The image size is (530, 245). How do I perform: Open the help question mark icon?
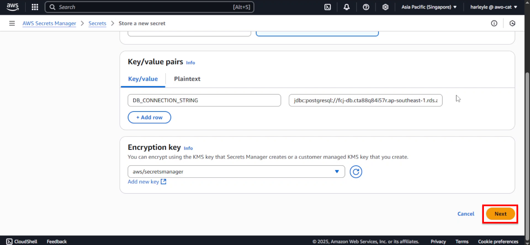[x=366, y=7]
